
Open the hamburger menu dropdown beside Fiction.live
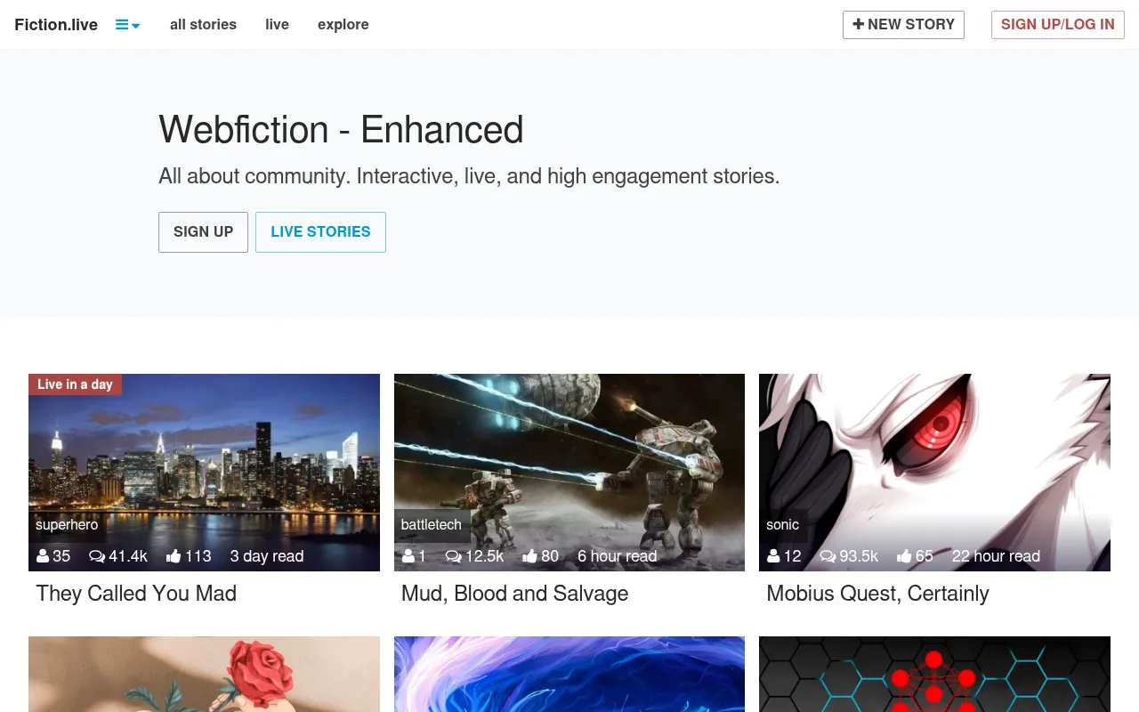tap(128, 25)
